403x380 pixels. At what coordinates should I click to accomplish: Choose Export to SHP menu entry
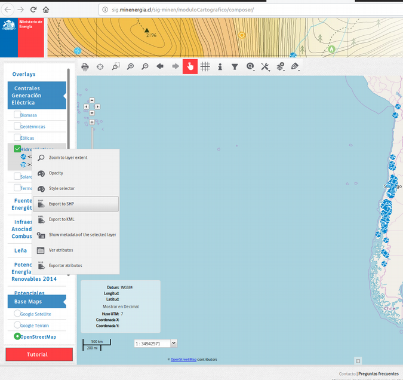(76, 204)
